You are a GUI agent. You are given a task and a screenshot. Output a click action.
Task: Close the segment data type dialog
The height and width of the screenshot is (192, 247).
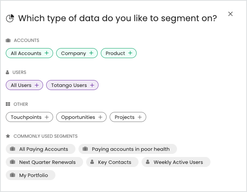pos(230,14)
